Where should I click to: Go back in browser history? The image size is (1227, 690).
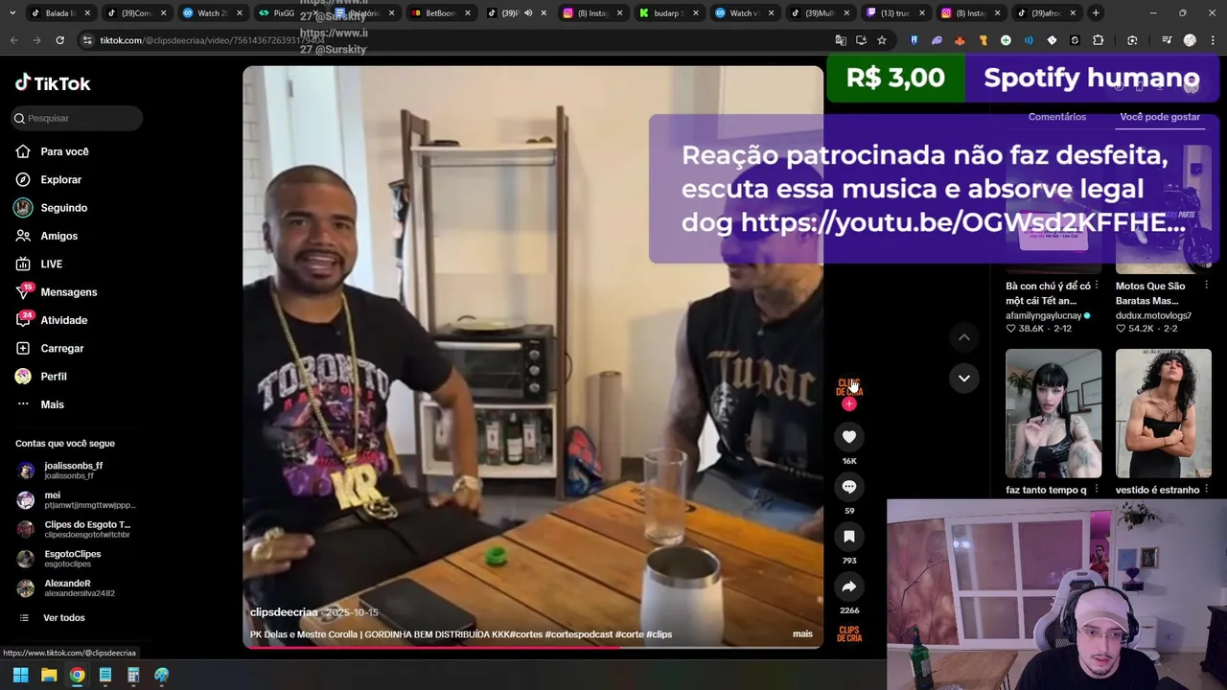click(13, 40)
